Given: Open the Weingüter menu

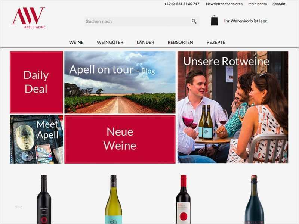Looking at the screenshot, I should tap(110, 42).
